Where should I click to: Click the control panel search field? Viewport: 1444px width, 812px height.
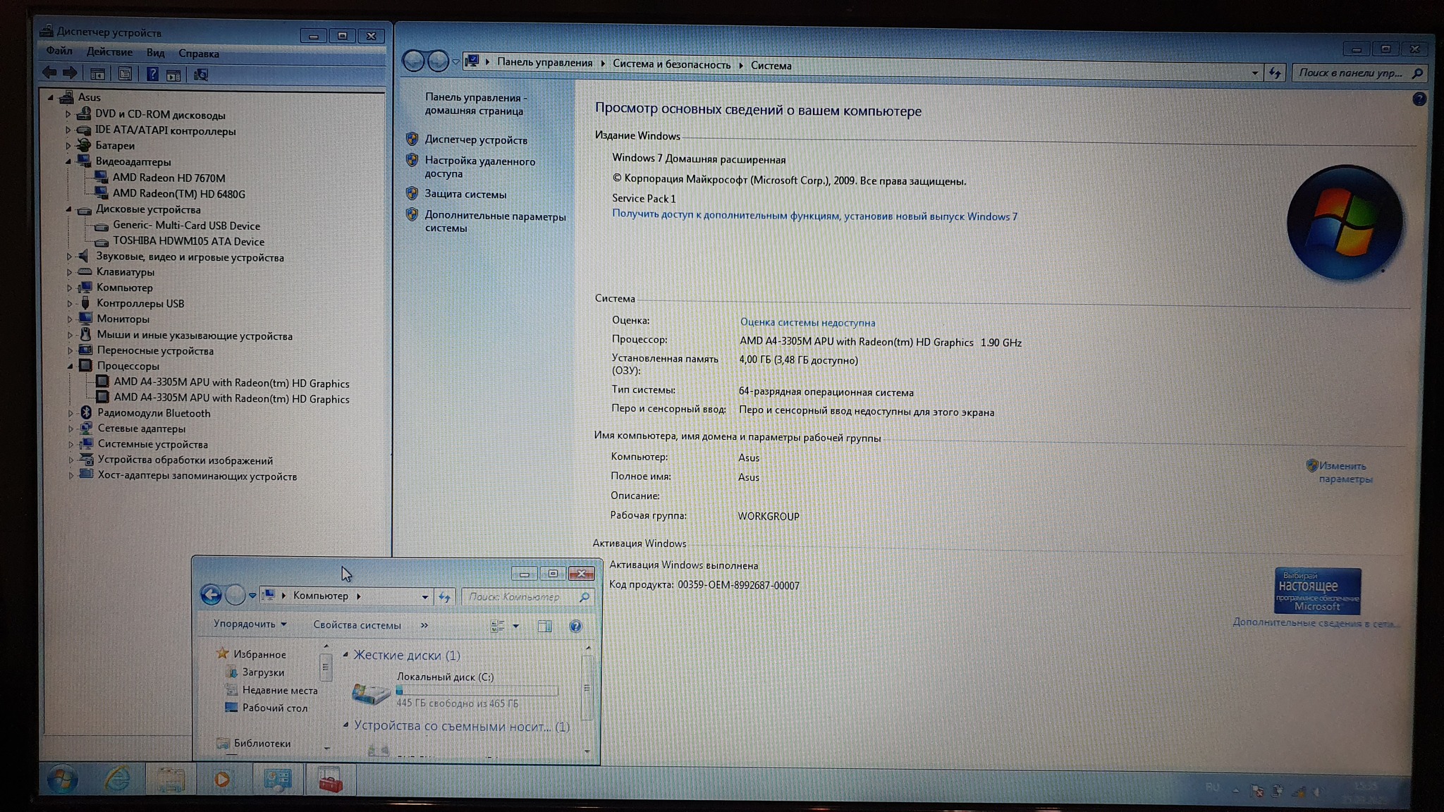coord(1350,73)
